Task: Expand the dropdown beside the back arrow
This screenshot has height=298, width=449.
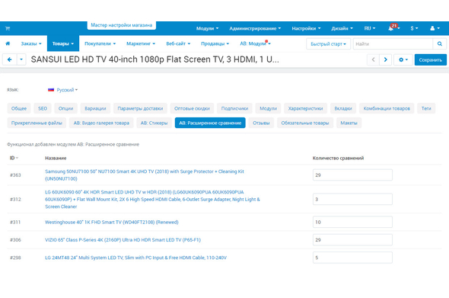Action: point(21,59)
